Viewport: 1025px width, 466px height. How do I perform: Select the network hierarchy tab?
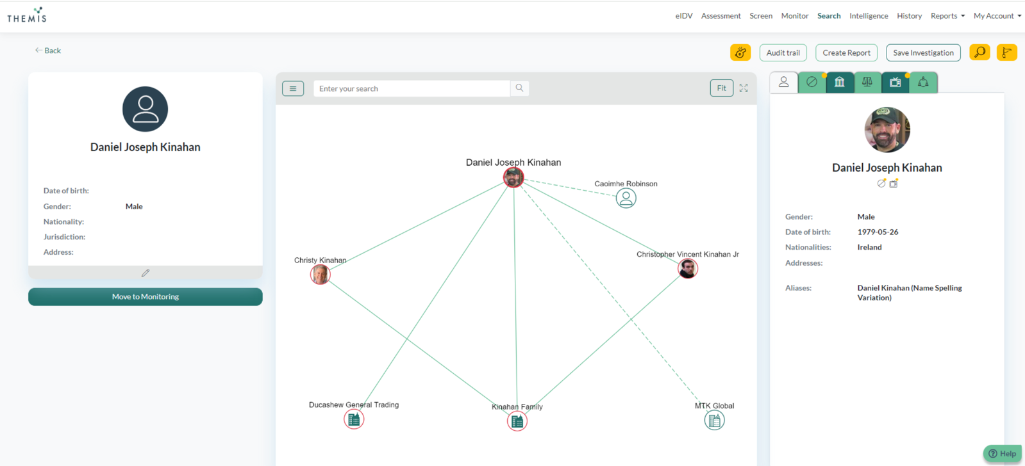pyautogui.click(x=923, y=82)
